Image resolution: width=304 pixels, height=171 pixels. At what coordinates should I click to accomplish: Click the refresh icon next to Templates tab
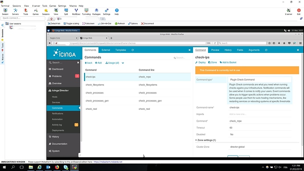[x=133, y=50]
